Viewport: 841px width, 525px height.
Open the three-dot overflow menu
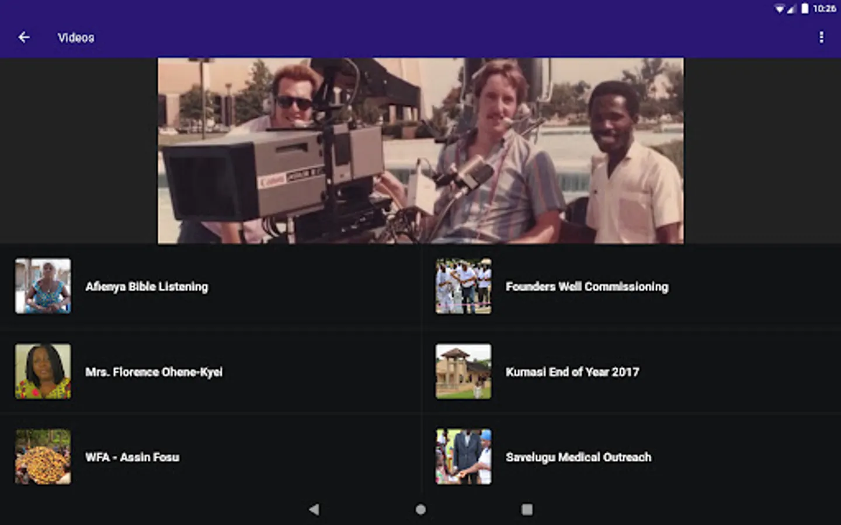821,37
